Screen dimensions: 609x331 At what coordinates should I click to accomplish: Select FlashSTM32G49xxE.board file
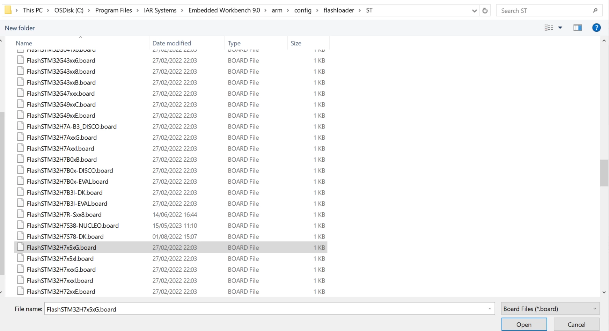[x=171, y=115]
